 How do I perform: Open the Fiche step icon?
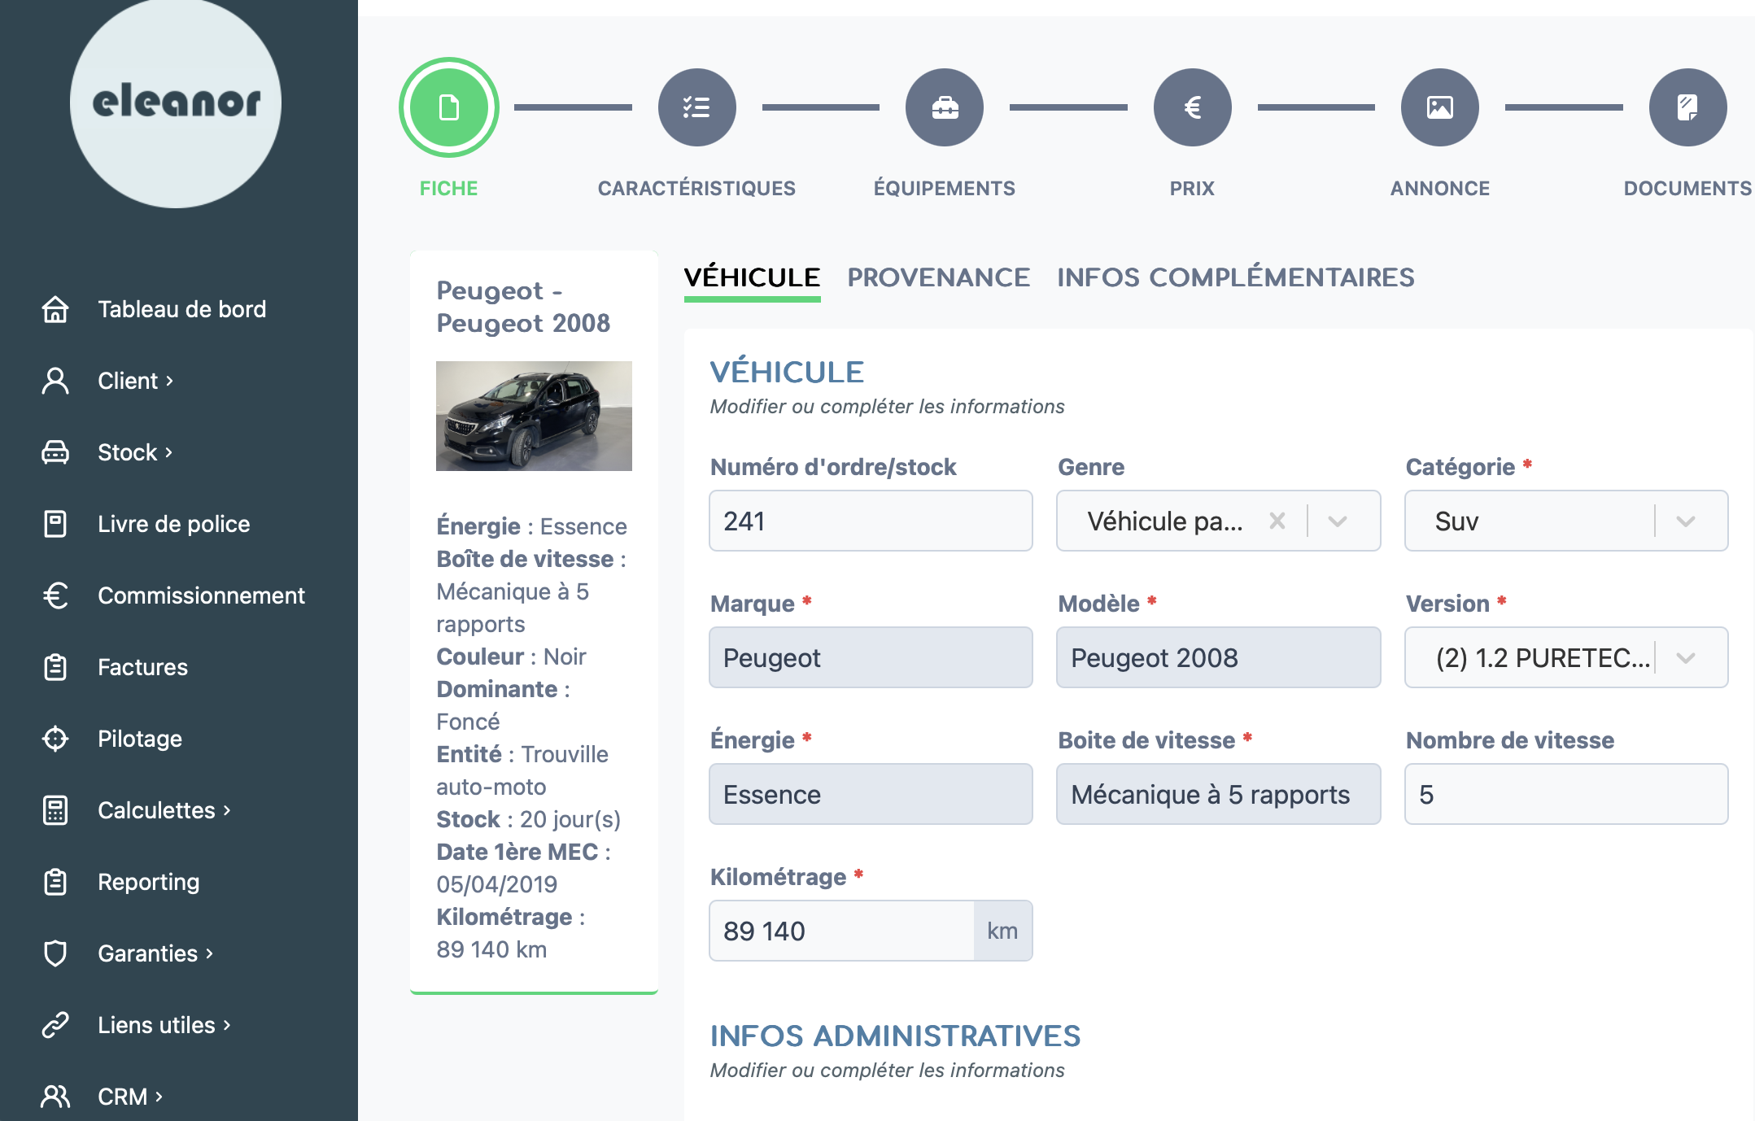coord(449,107)
